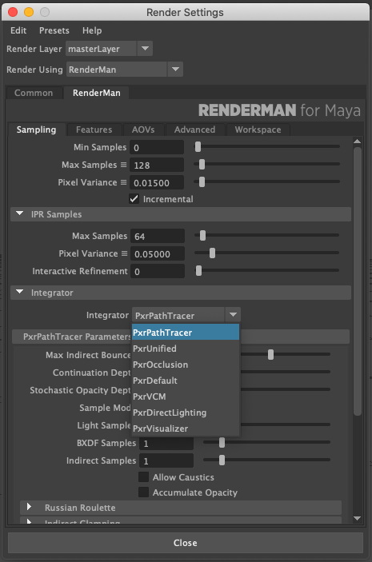Viewport: 372px width, 562px height.
Task: Click the Min Samples input field
Action: [x=157, y=147]
